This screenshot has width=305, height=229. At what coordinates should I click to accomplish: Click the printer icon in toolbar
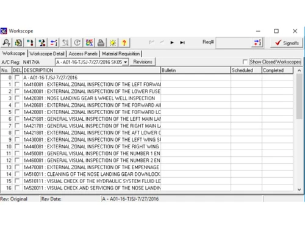(101, 43)
